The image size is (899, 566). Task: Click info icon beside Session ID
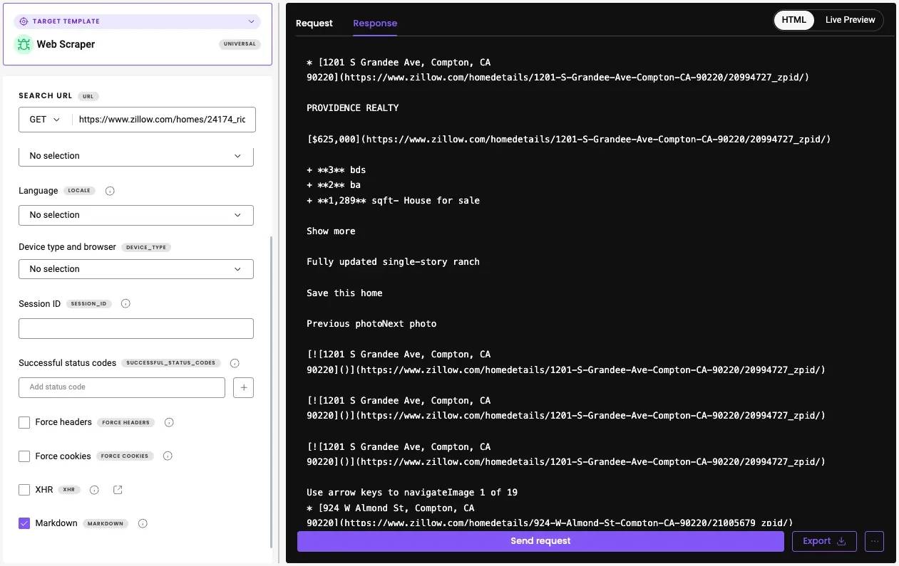point(125,303)
